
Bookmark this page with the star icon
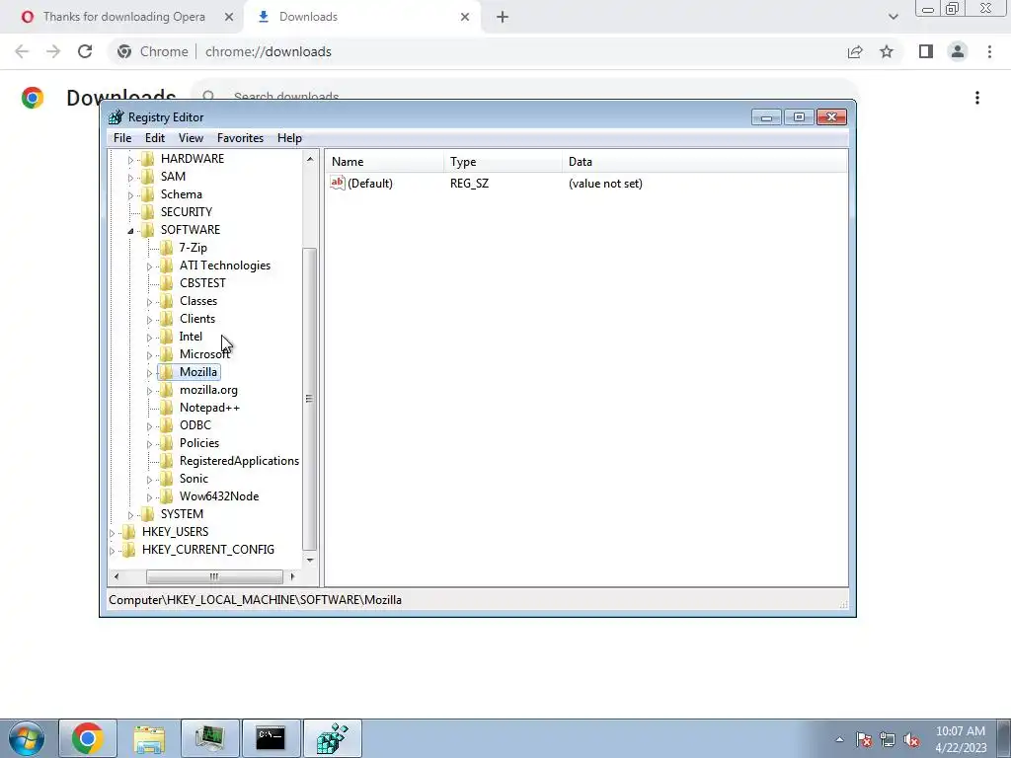(887, 51)
